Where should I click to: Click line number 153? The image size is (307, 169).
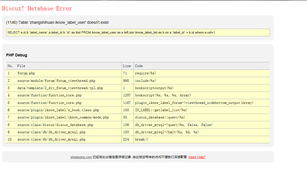click(126, 132)
